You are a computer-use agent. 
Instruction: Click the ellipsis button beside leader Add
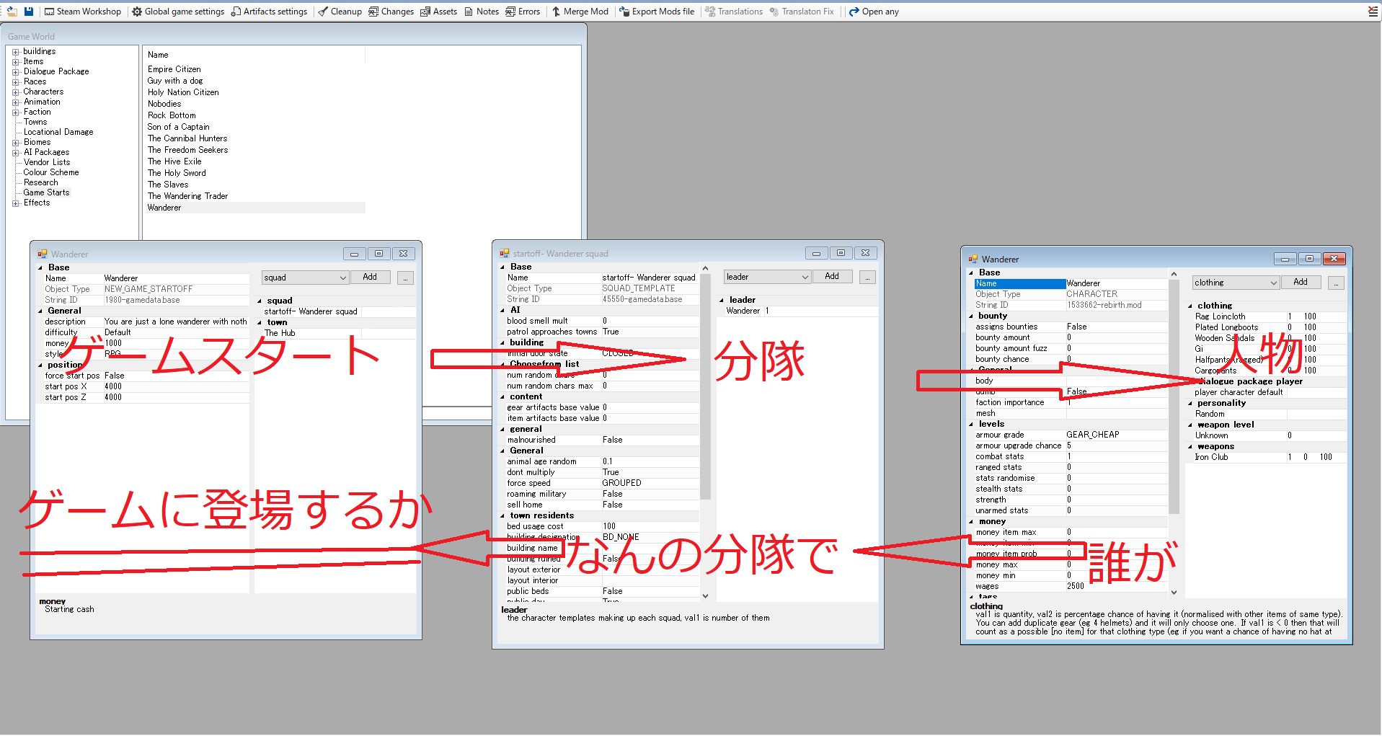(x=868, y=277)
